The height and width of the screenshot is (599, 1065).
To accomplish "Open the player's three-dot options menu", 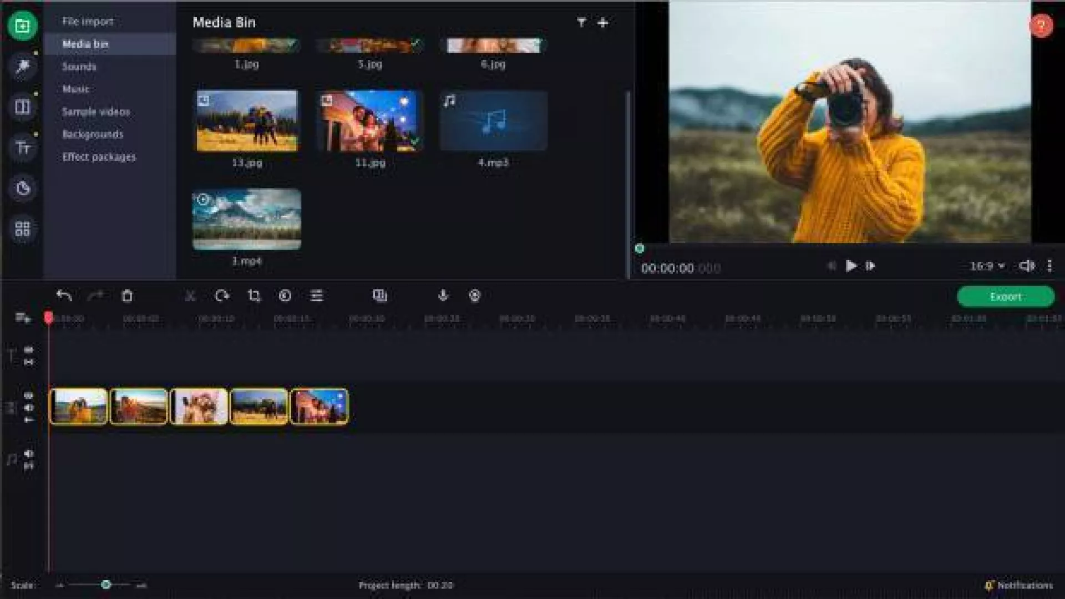I will point(1049,266).
